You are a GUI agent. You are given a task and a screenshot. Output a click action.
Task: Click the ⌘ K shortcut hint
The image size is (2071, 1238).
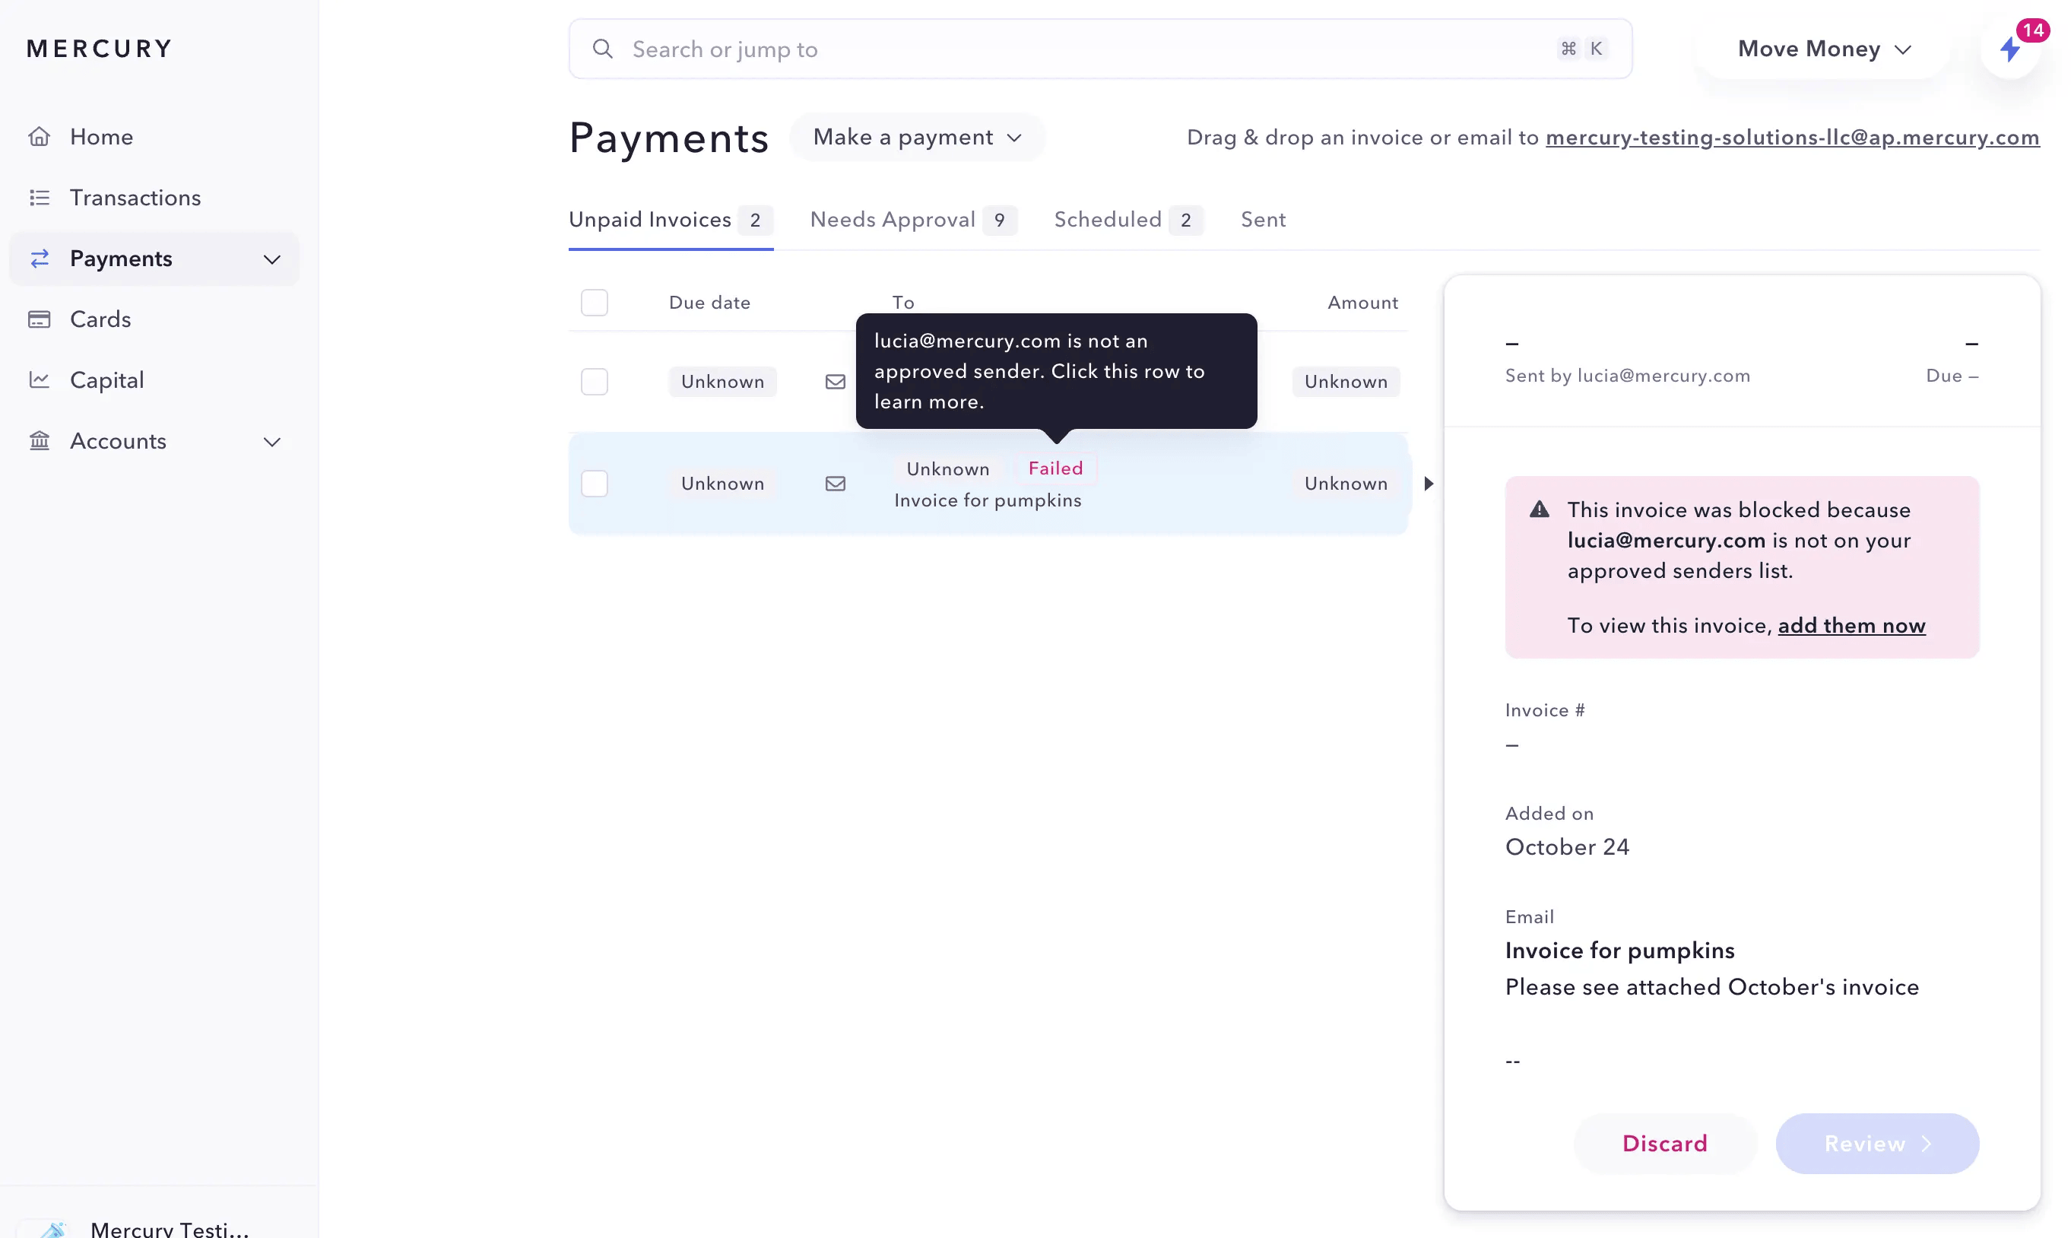[x=1581, y=49]
